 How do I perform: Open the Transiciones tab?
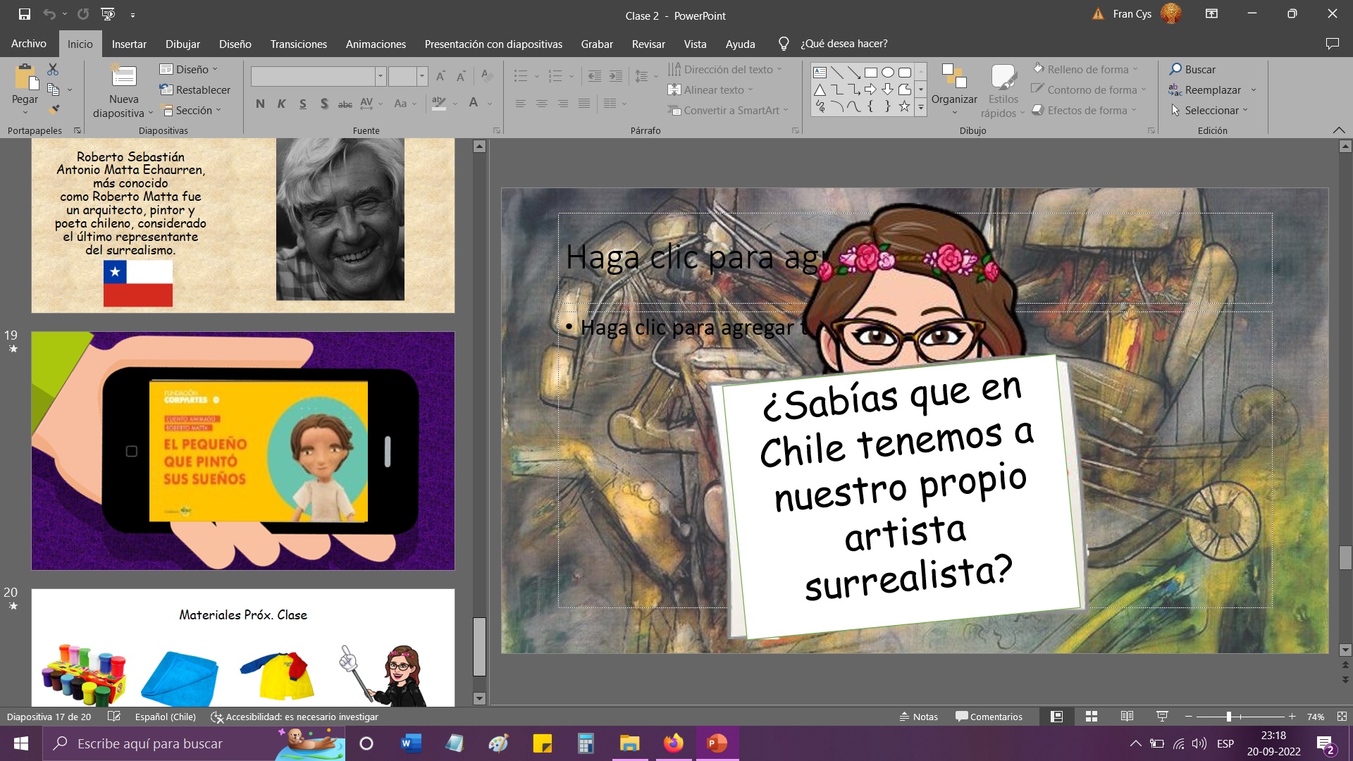298,44
